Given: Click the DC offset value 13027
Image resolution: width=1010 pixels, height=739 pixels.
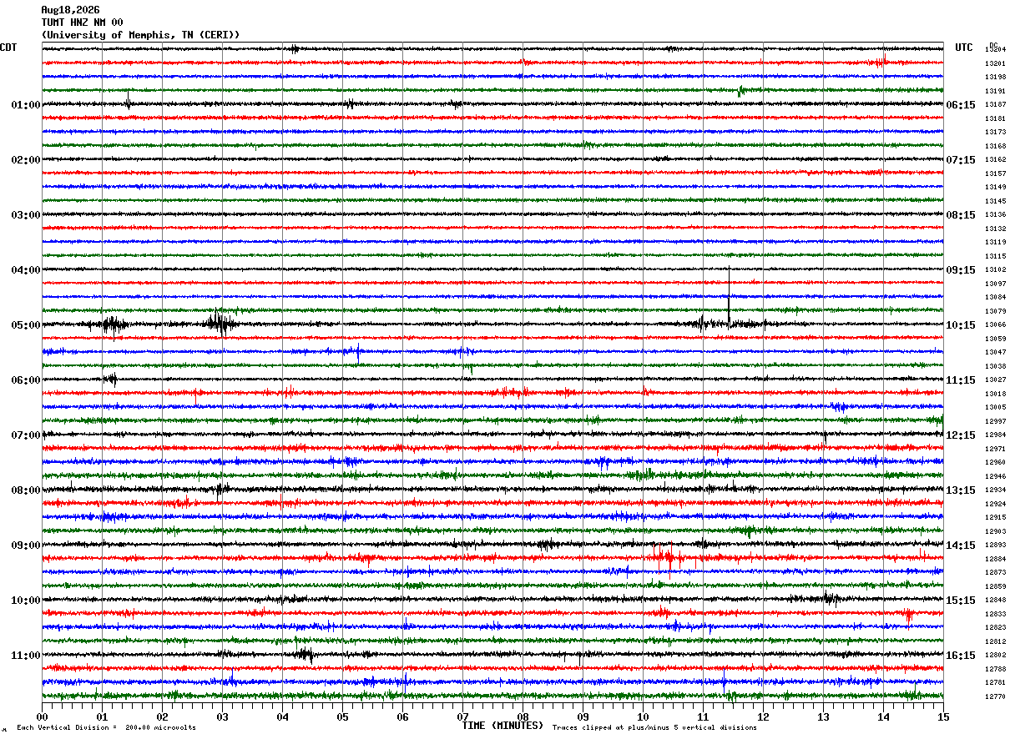Looking at the screenshot, I should [x=996, y=380].
